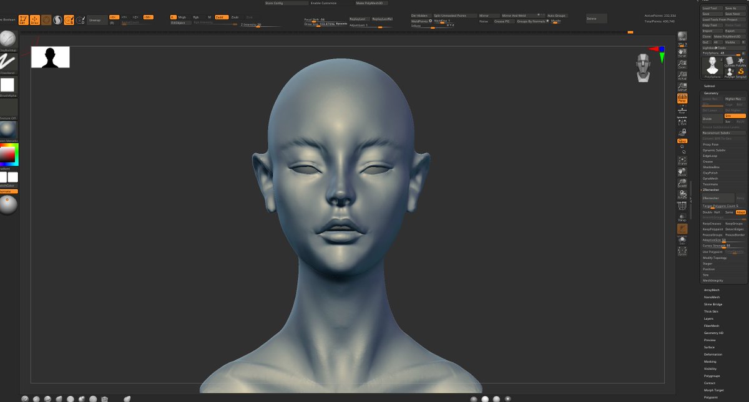
Task: Click the Make PolyMesh3D top button
Action: tap(372, 3)
